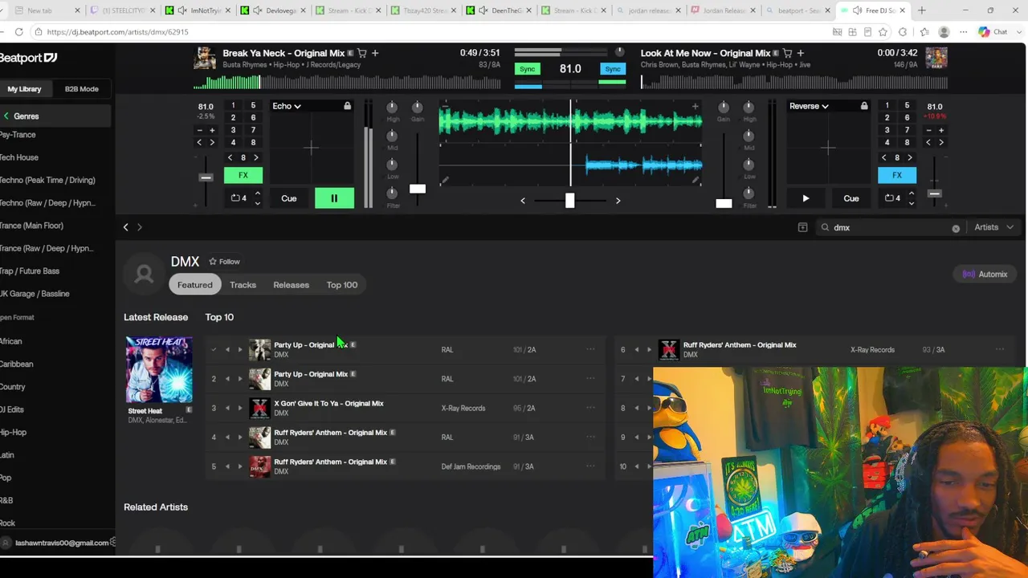Nudge the right deck pitch bend forward
Viewport: 1028px width, 578px height.
[941, 143]
